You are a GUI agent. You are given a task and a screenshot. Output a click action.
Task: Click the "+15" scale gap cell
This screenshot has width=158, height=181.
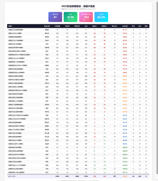pos(104,165)
